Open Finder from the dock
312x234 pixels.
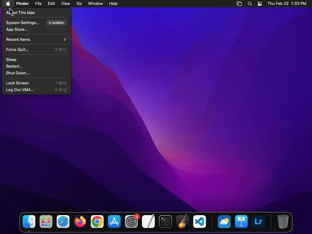(x=29, y=222)
